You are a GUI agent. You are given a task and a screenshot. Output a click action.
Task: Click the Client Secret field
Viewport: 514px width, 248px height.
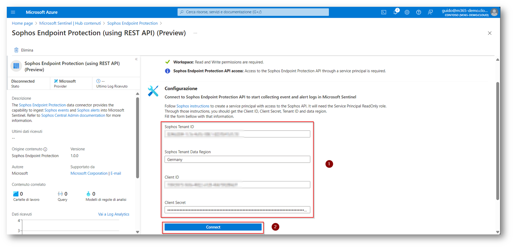coord(237,210)
